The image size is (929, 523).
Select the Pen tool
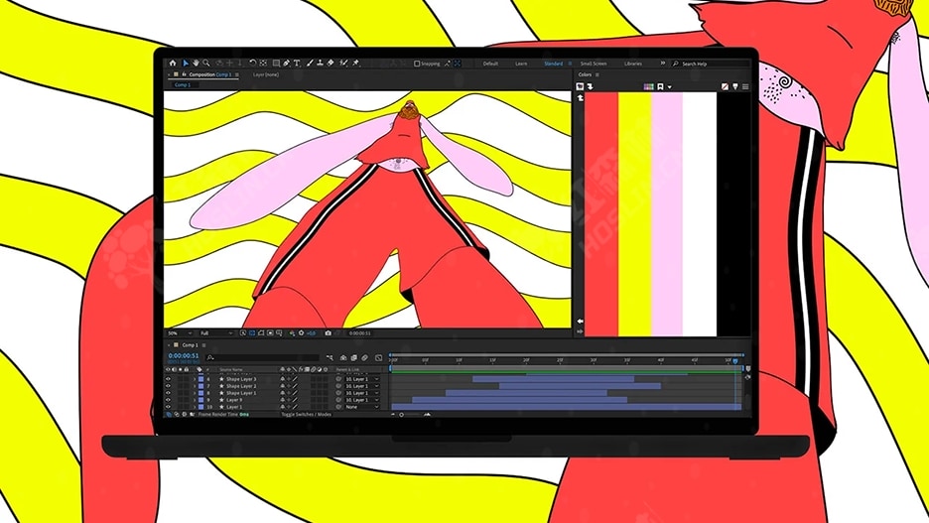click(x=286, y=64)
